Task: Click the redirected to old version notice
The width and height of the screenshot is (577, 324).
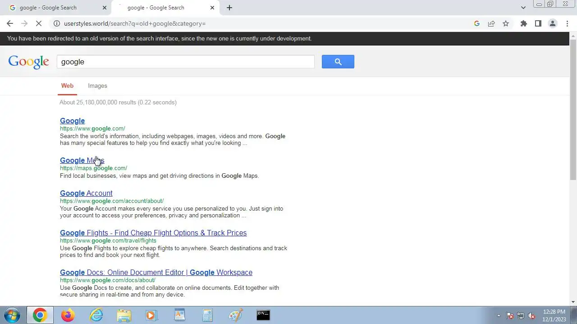Action: pos(159,38)
